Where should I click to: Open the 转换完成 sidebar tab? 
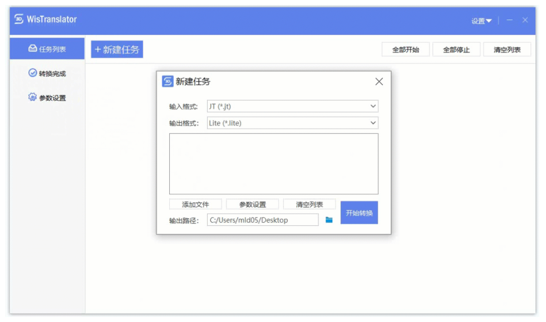(47, 73)
